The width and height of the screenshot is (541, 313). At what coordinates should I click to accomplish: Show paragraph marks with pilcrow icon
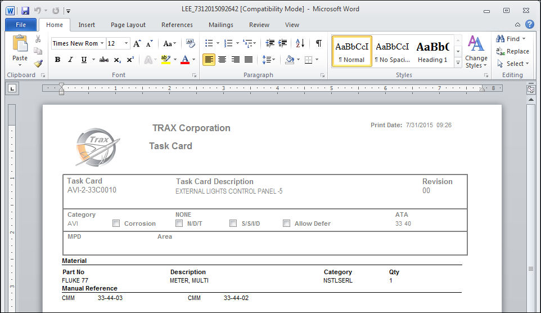point(319,43)
